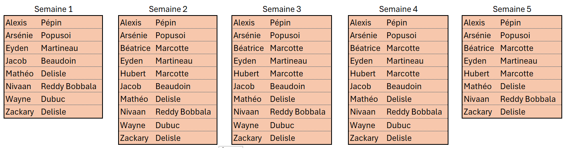Select the Semaine 5 header cell

(512, 9)
